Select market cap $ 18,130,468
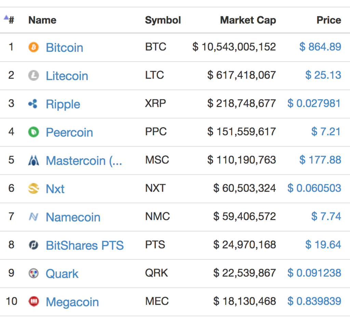This screenshot has height=319, width=350. 245,301
